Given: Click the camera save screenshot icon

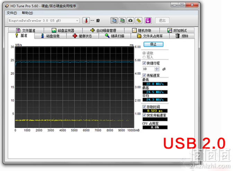Looking at the screenshot, I should (130, 20).
